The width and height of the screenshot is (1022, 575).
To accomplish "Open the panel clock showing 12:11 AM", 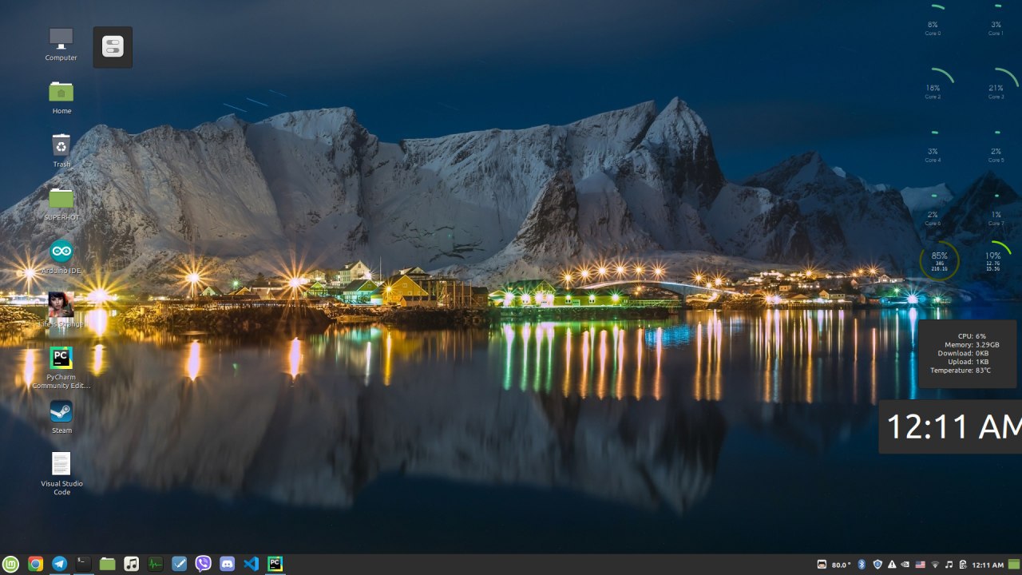I will (x=988, y=565).
